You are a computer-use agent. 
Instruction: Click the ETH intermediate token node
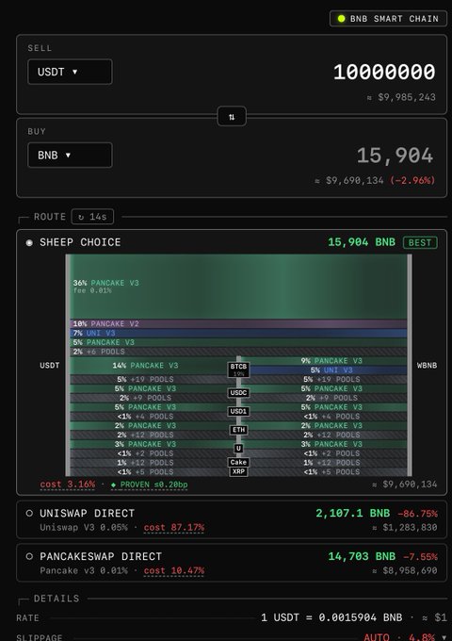pyautogui.click(x=238, y=430)
